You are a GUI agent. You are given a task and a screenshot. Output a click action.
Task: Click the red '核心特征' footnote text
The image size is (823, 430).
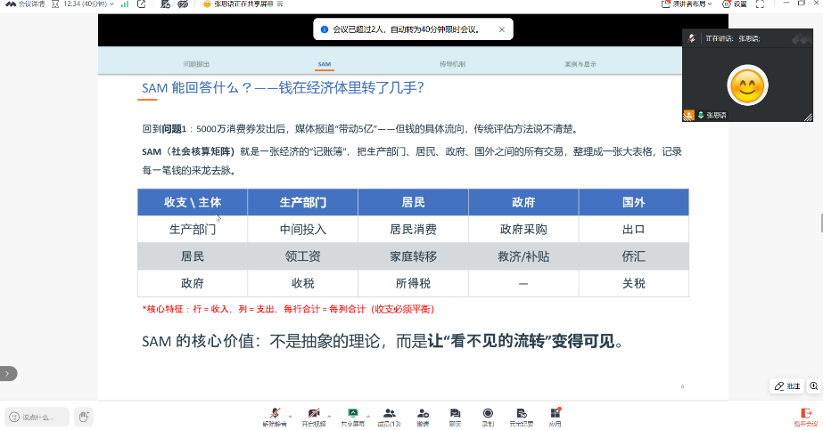pos(288,309)
